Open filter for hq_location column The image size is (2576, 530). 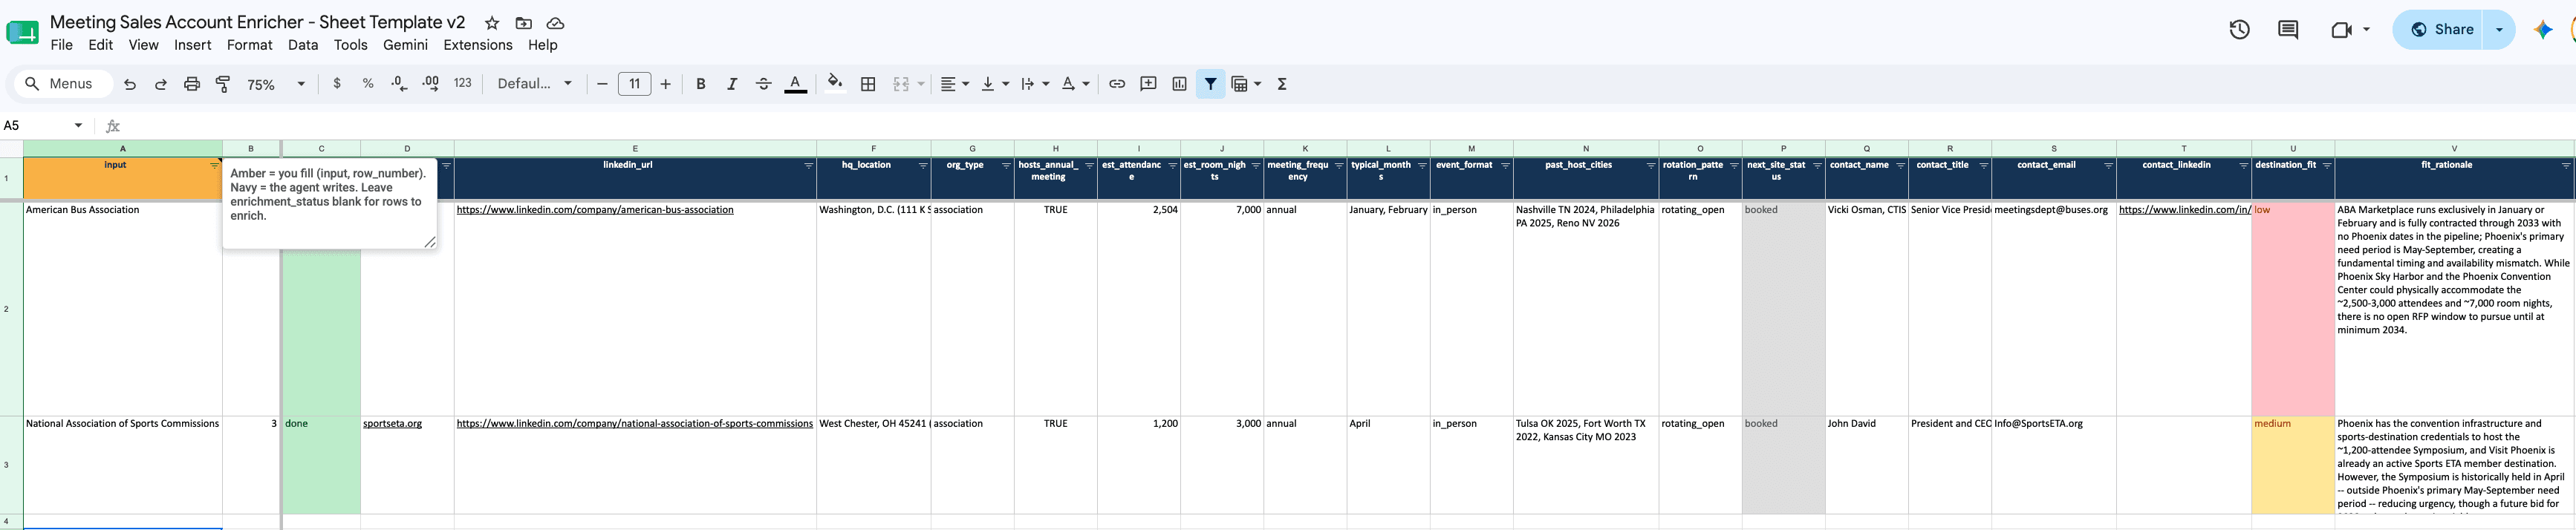pos(923,166)
